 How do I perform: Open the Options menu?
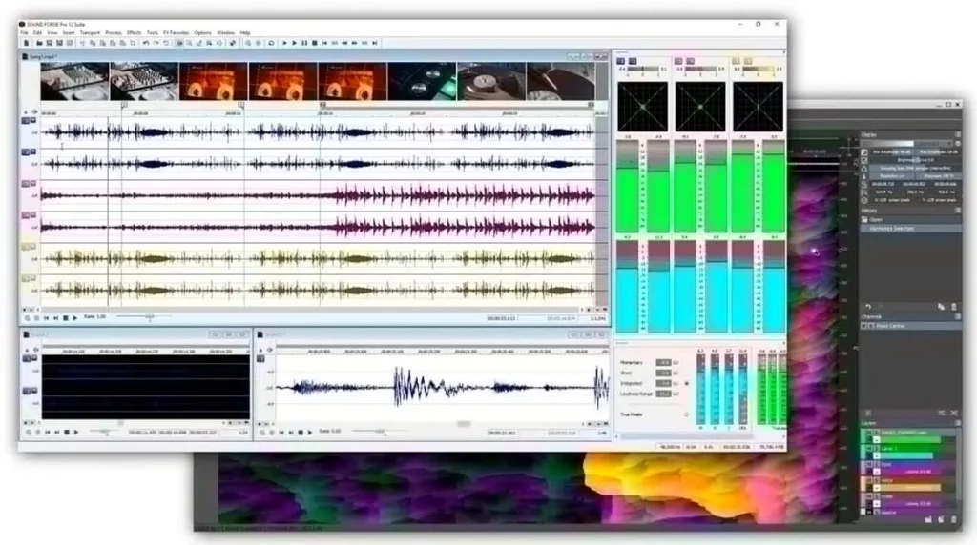[x=202, y=33]
